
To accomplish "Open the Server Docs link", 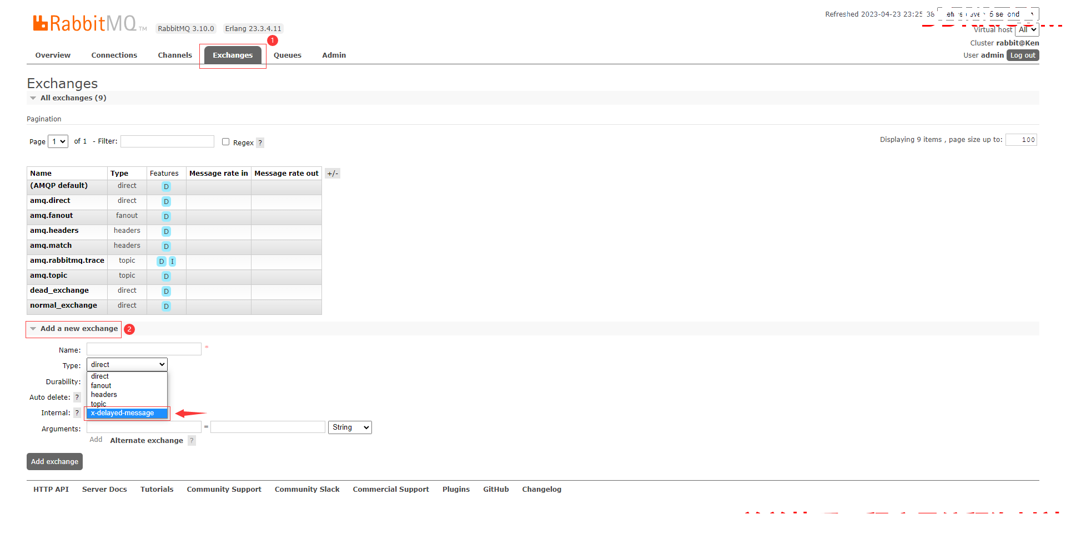I will click(104, 490).
